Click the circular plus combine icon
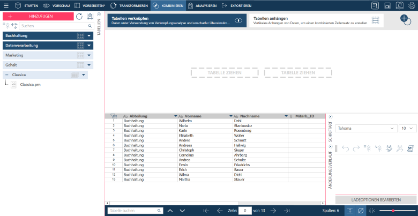 point(406,19)
